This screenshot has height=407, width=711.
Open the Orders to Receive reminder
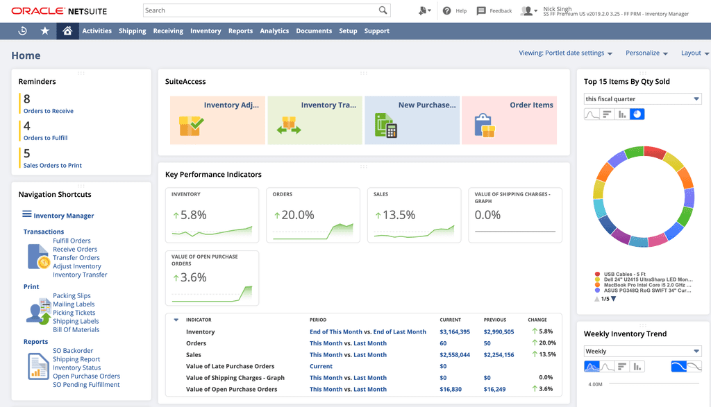pos(49,111)
